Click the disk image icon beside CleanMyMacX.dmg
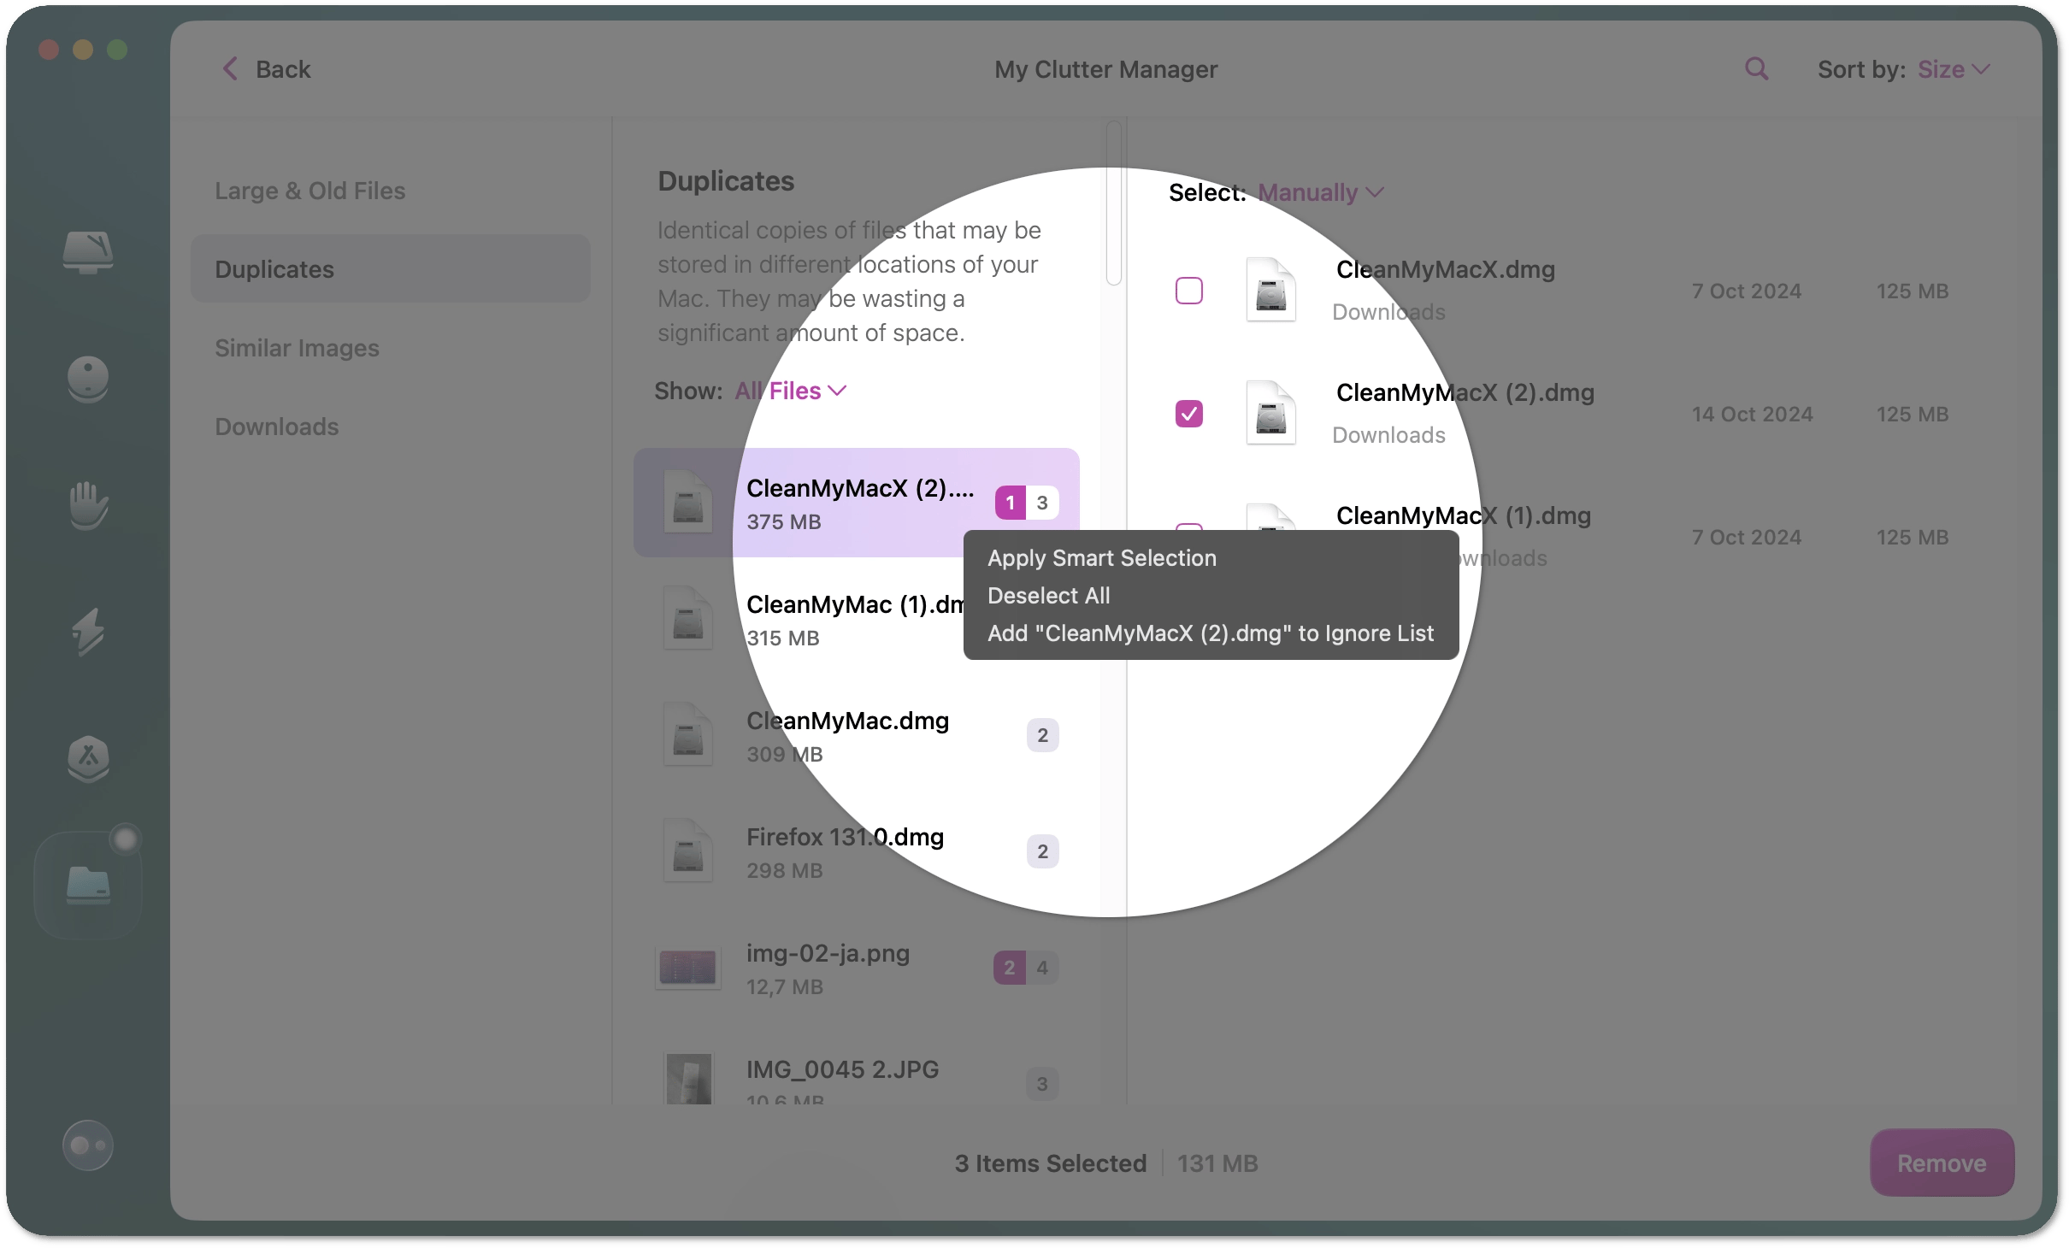Image resolution: width=2069 pixels, height=1248 pixels. [x=1270, y=291]
